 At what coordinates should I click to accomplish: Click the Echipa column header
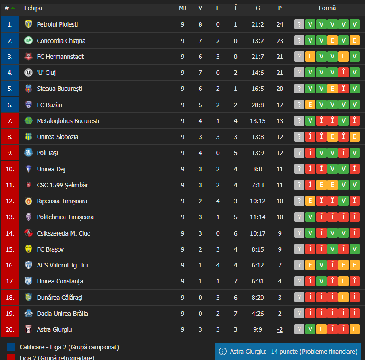click(x=33, y=8)
